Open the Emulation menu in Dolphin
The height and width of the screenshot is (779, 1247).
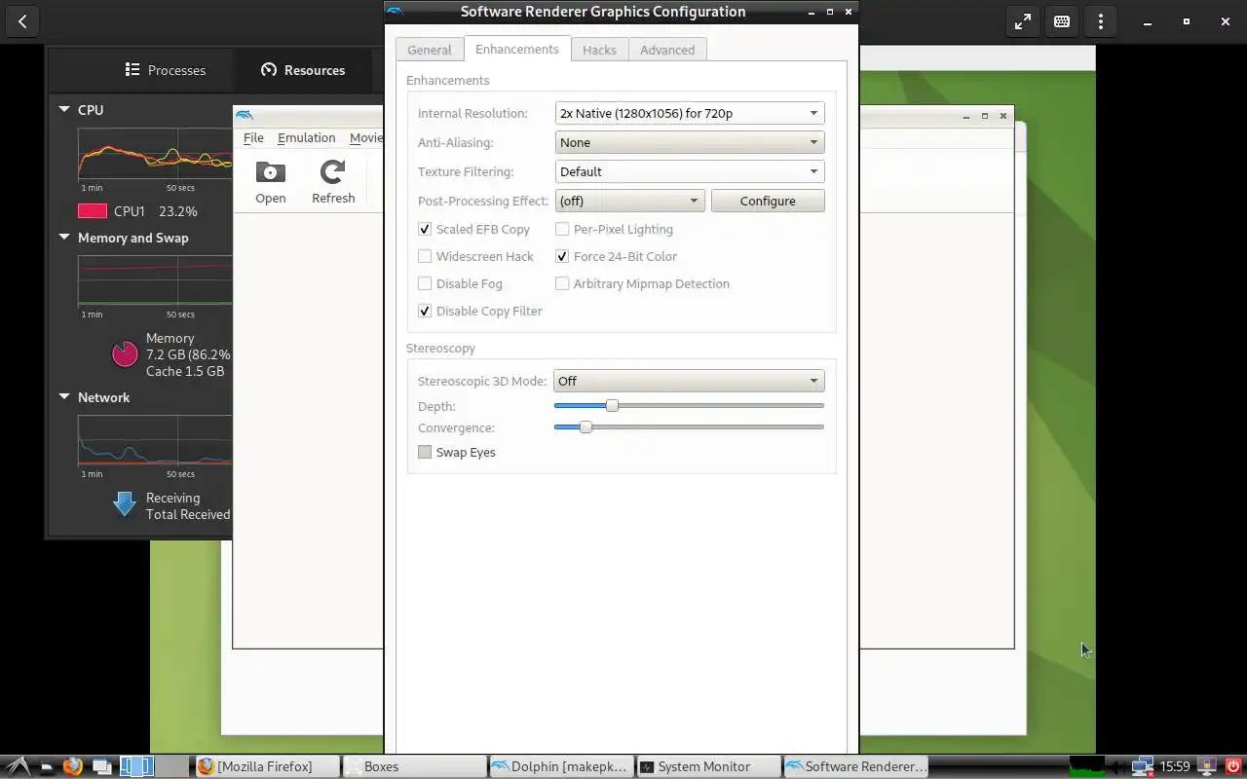pos(306,138)
